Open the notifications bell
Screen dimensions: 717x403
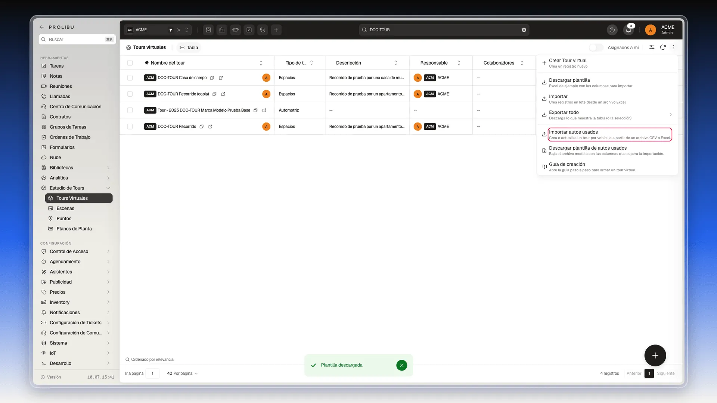628,30
